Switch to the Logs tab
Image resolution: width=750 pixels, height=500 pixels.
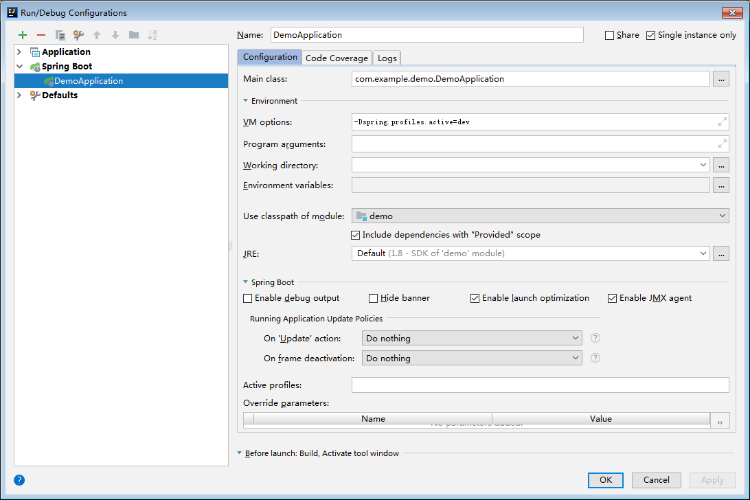[387, 58]
